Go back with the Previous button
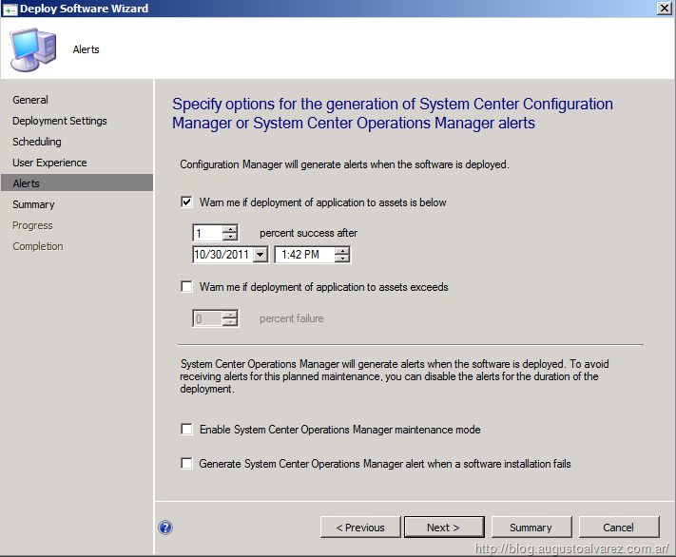Screen dimensions: 676x557 click(x=359, y=528)
